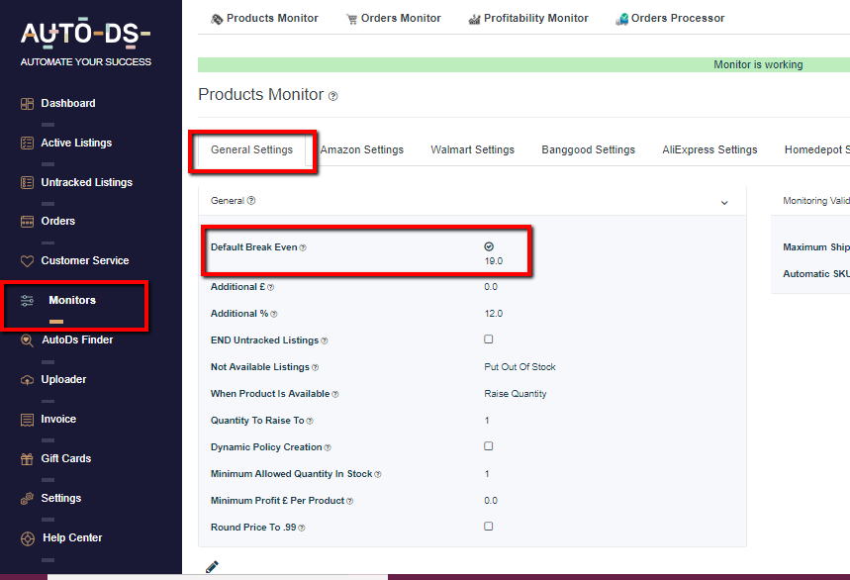The width and height of the screenshot is (850, 580).
Task: Open the Profitability Monitor top link
Action: (x=528, y=19)
